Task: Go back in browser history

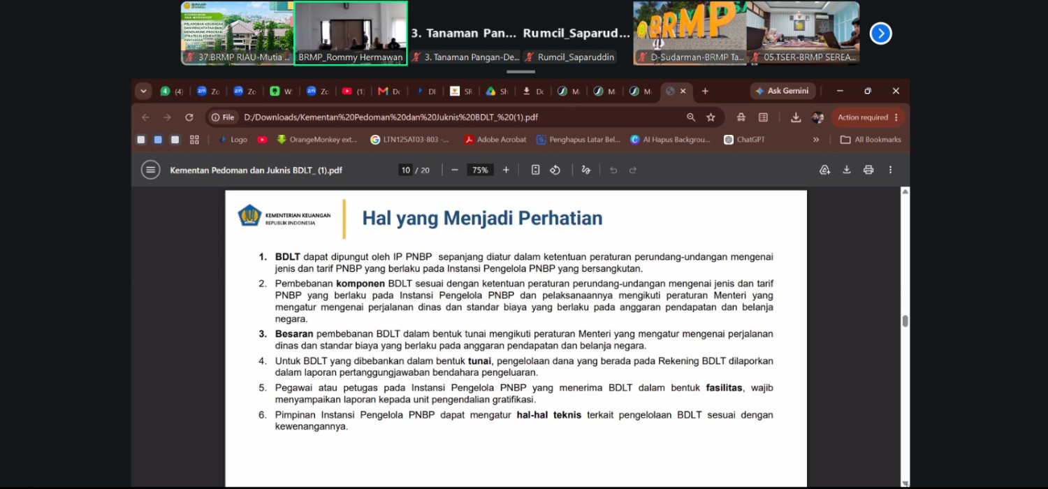Action: point(145,117)
